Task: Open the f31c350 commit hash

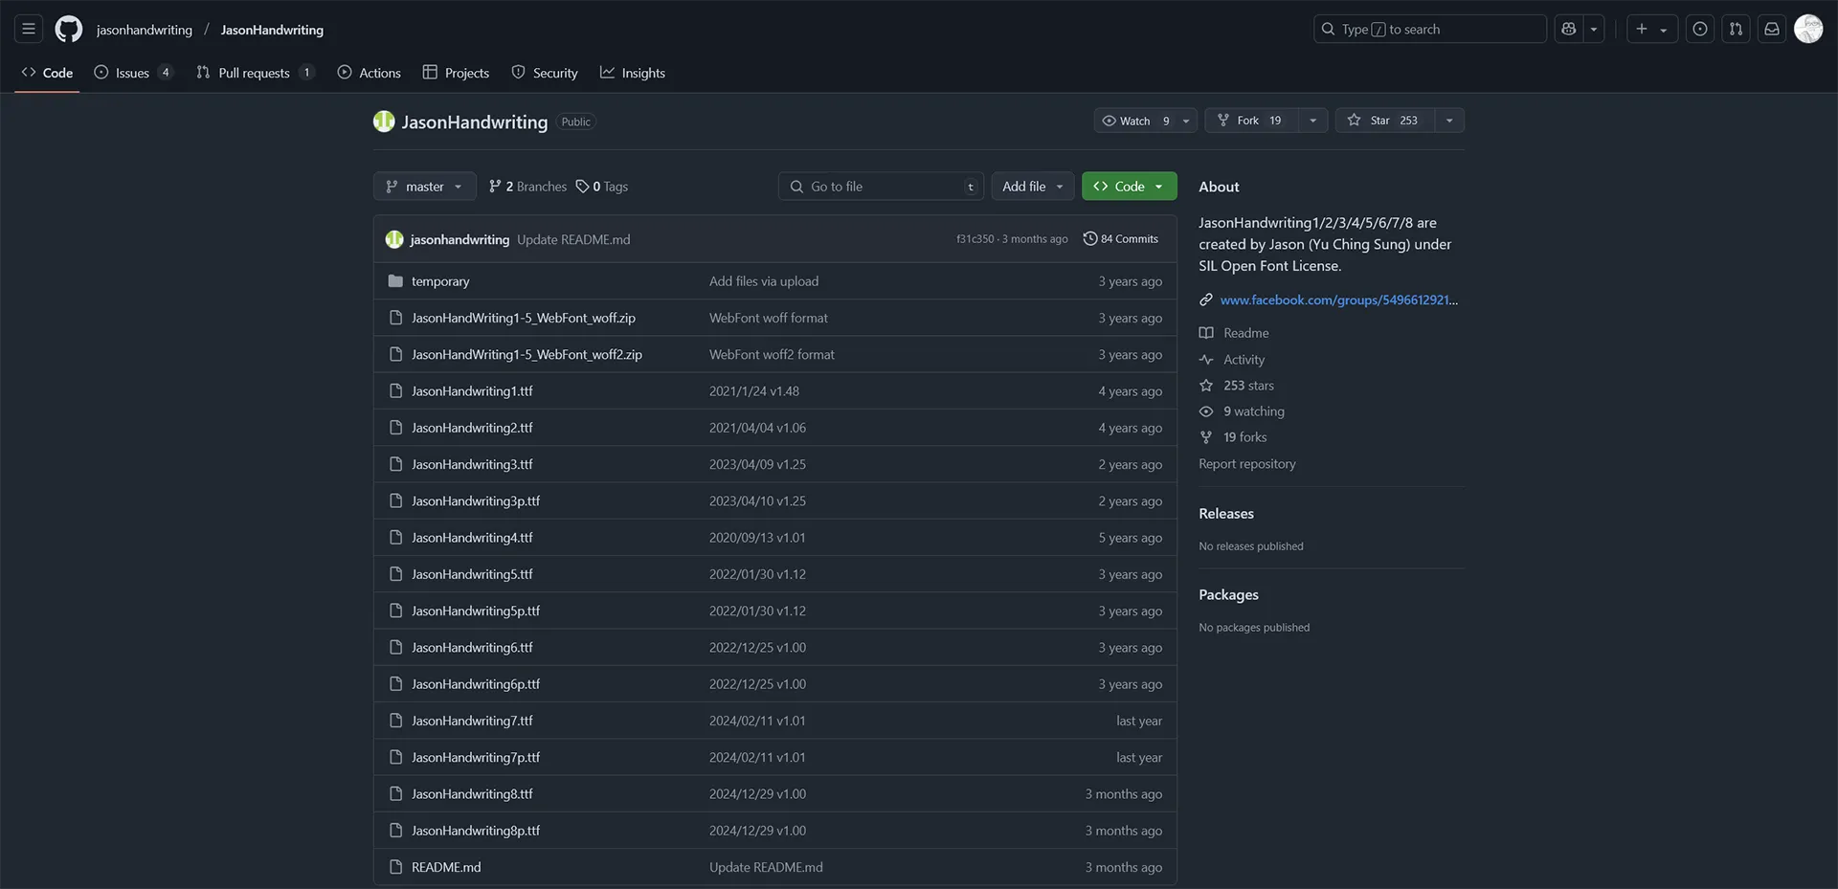Action: 975,239
